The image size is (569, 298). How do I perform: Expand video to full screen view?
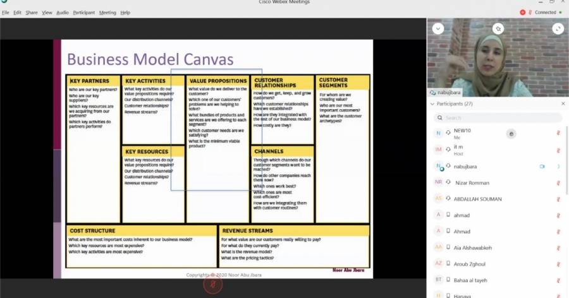pos(557,28)
